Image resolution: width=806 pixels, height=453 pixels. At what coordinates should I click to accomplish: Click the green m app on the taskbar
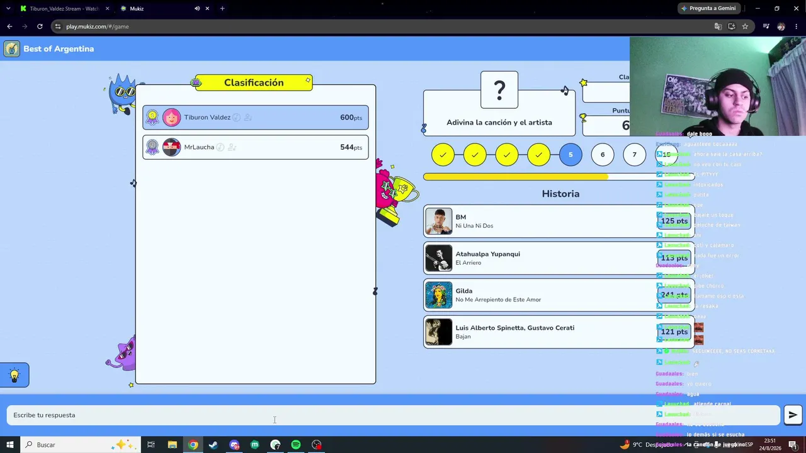tap(254, 445)
